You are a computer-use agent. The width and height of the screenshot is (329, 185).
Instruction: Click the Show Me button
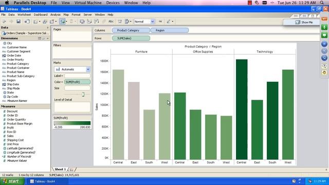301,22
